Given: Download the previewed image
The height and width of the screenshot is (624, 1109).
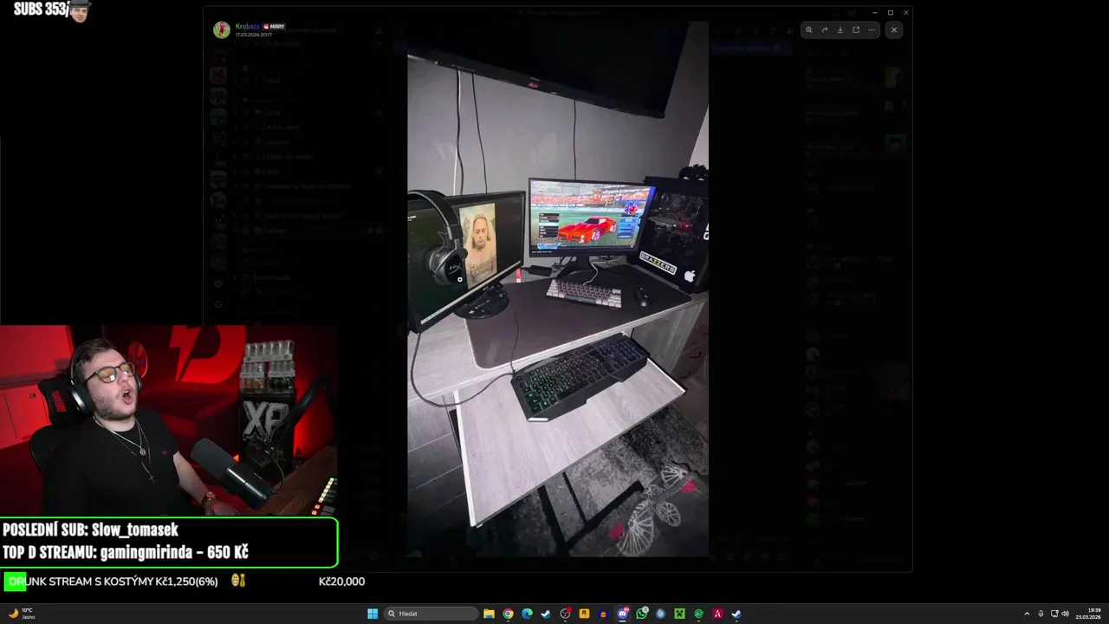Looking at the screenshot, I should pos(840,29).
